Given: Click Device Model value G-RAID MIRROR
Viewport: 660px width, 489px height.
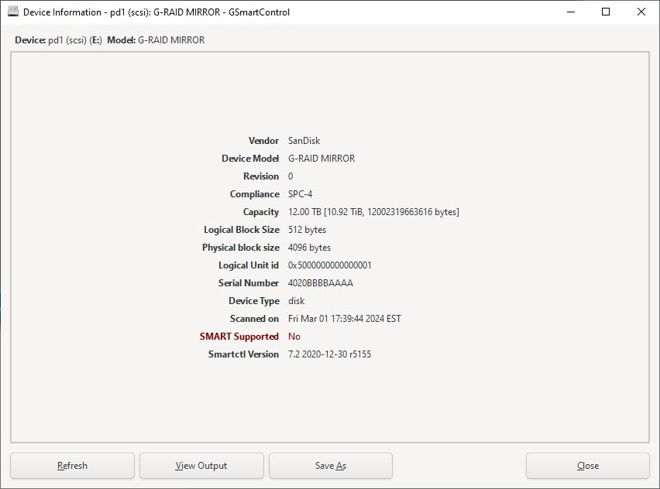Looking at the screenshot, I should click(x=321, y=159).
